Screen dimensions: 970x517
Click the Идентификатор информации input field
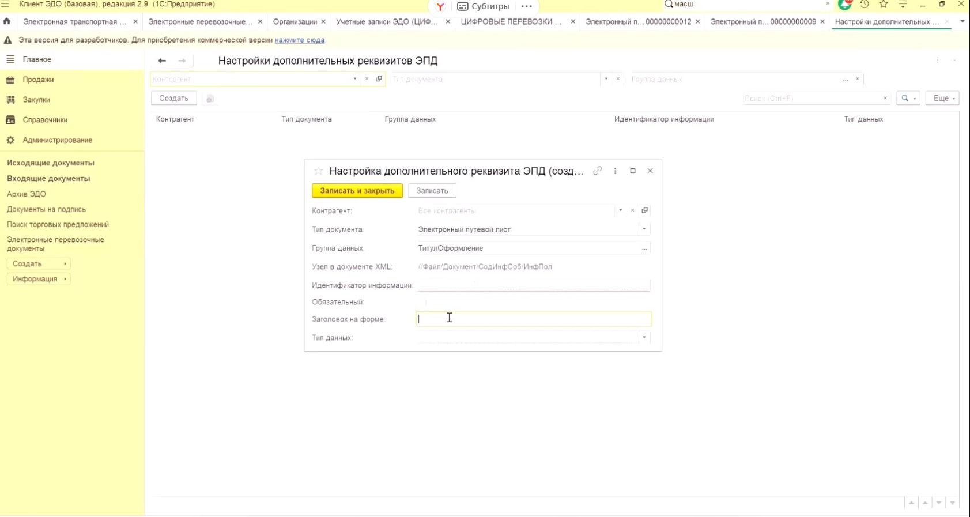tap(533, 285)
